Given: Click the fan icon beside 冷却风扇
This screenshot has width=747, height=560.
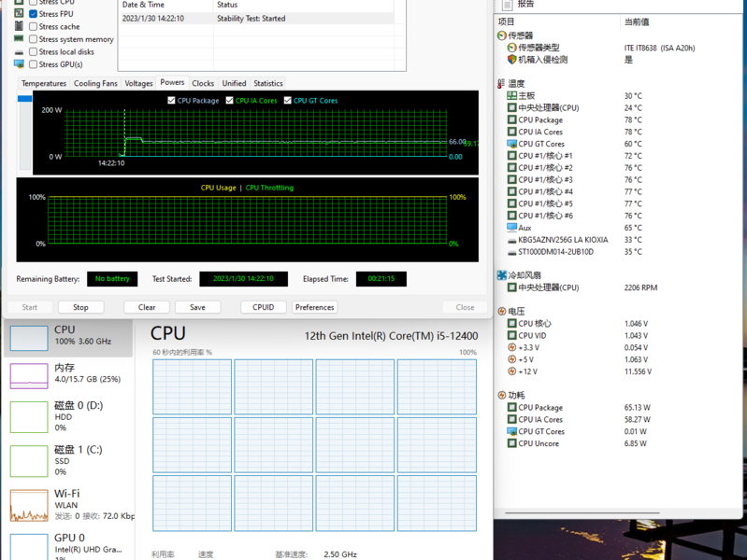Looking at the screenshot, I should coord(502,275).
